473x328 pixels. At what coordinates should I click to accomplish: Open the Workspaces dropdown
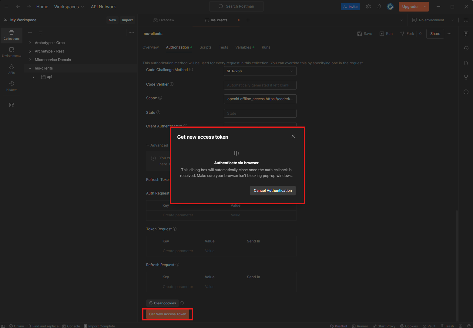69,7
